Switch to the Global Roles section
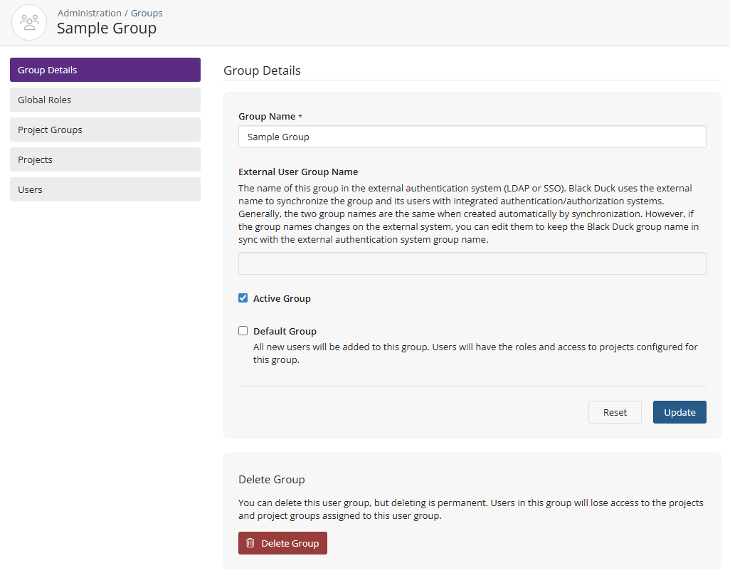 tap(105, 100)
